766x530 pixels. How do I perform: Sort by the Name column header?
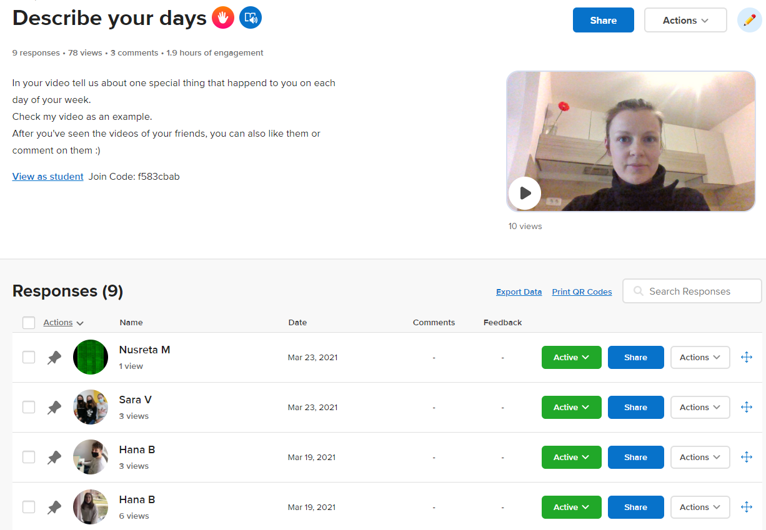click(131, 323)
